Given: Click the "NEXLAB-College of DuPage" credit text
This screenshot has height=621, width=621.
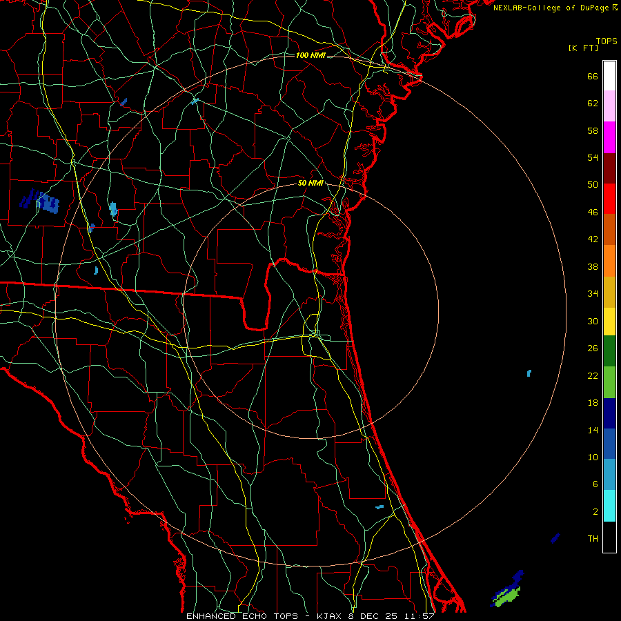Looking at the screenshot, I should (551, 8).
